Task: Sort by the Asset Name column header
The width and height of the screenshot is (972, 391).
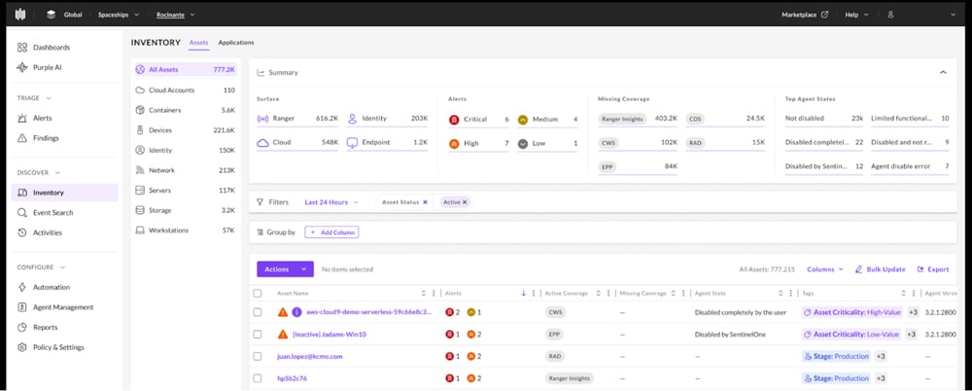Action: point(293,293)
